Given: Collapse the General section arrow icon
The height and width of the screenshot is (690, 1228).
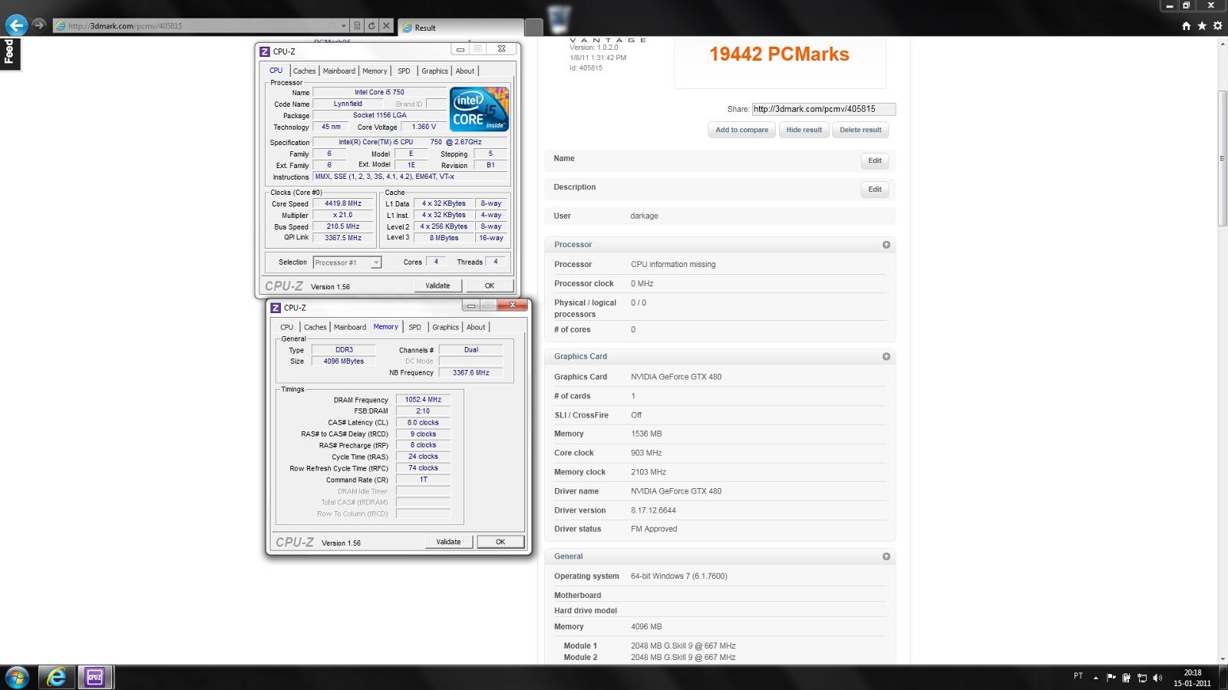Looking at the screenshot, I should (886, 556).
